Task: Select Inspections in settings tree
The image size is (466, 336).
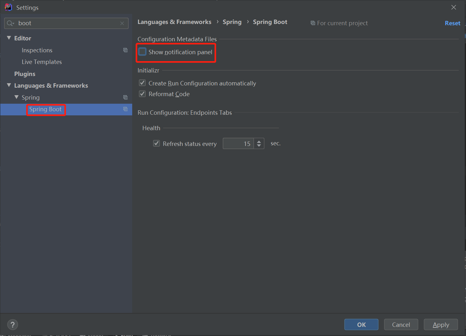Action: 37,50
